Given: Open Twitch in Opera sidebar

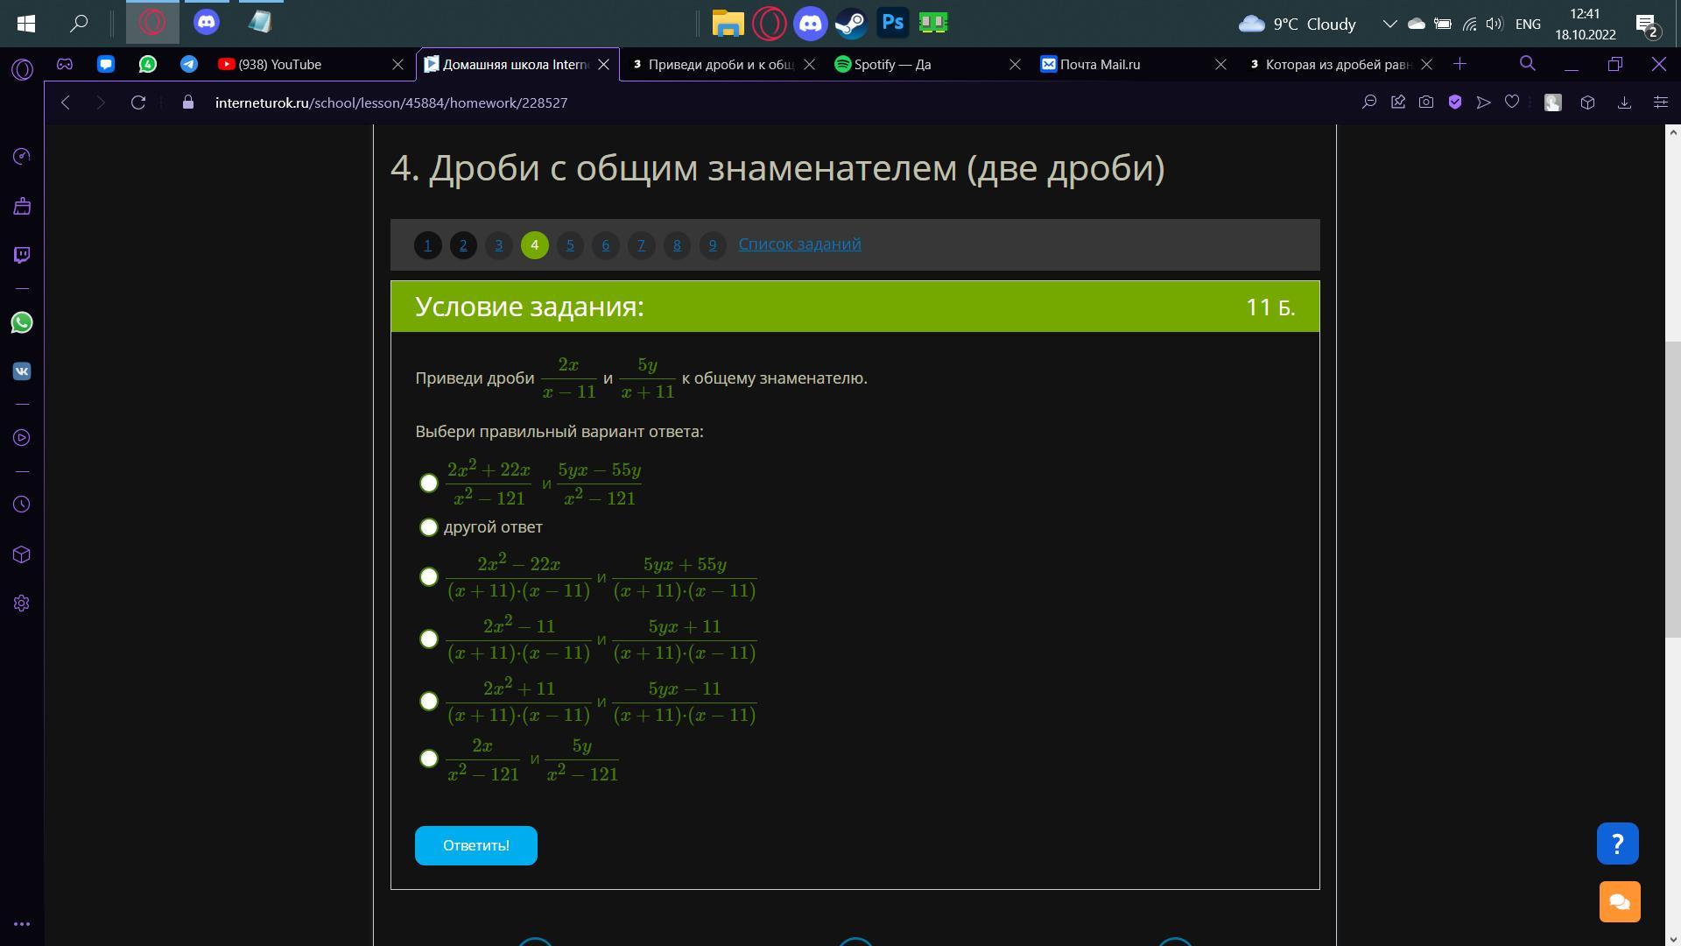Looking at the screenshot, I should point(22,255).
